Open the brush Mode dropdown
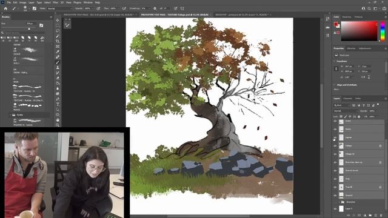This screenshot has width=388, height=218. click(x=59, y=8)
